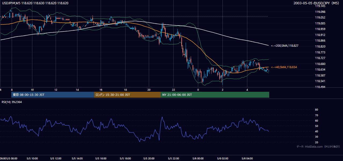This screenshot has height=161, width=343.
Task: Click hour 12 on the price chart axis
Action: click(56, 90)
